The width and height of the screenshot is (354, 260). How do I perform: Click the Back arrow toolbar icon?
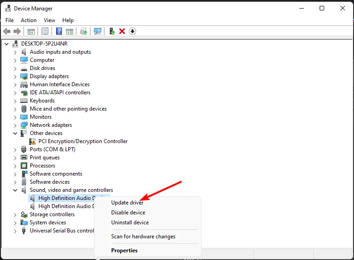point(7,31)
